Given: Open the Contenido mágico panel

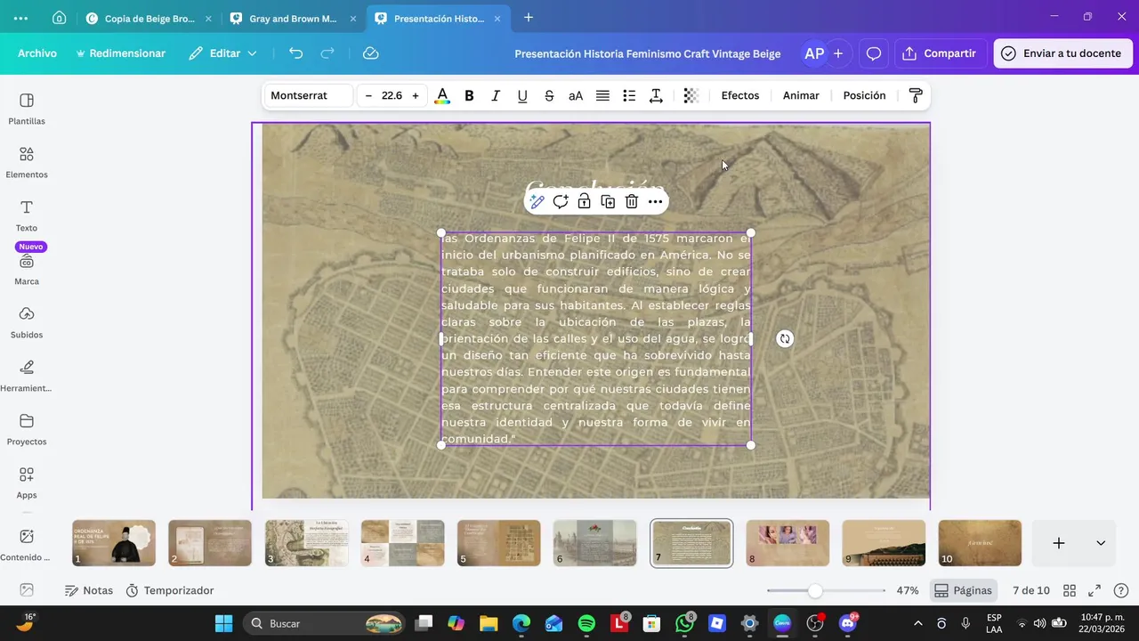Looking at the screenshot, I should click(x=27, y=545).
